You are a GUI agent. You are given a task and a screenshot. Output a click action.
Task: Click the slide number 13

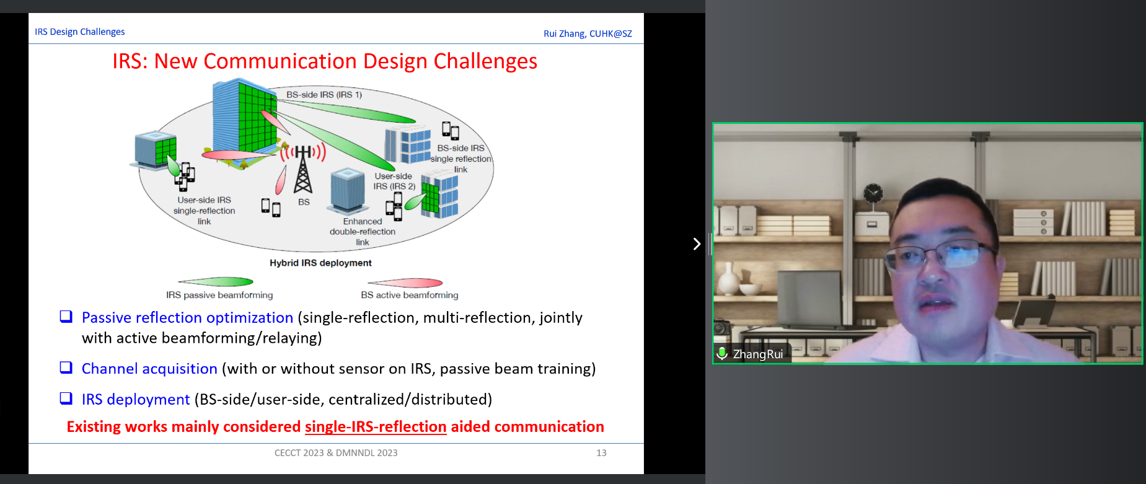click(601, 453)
